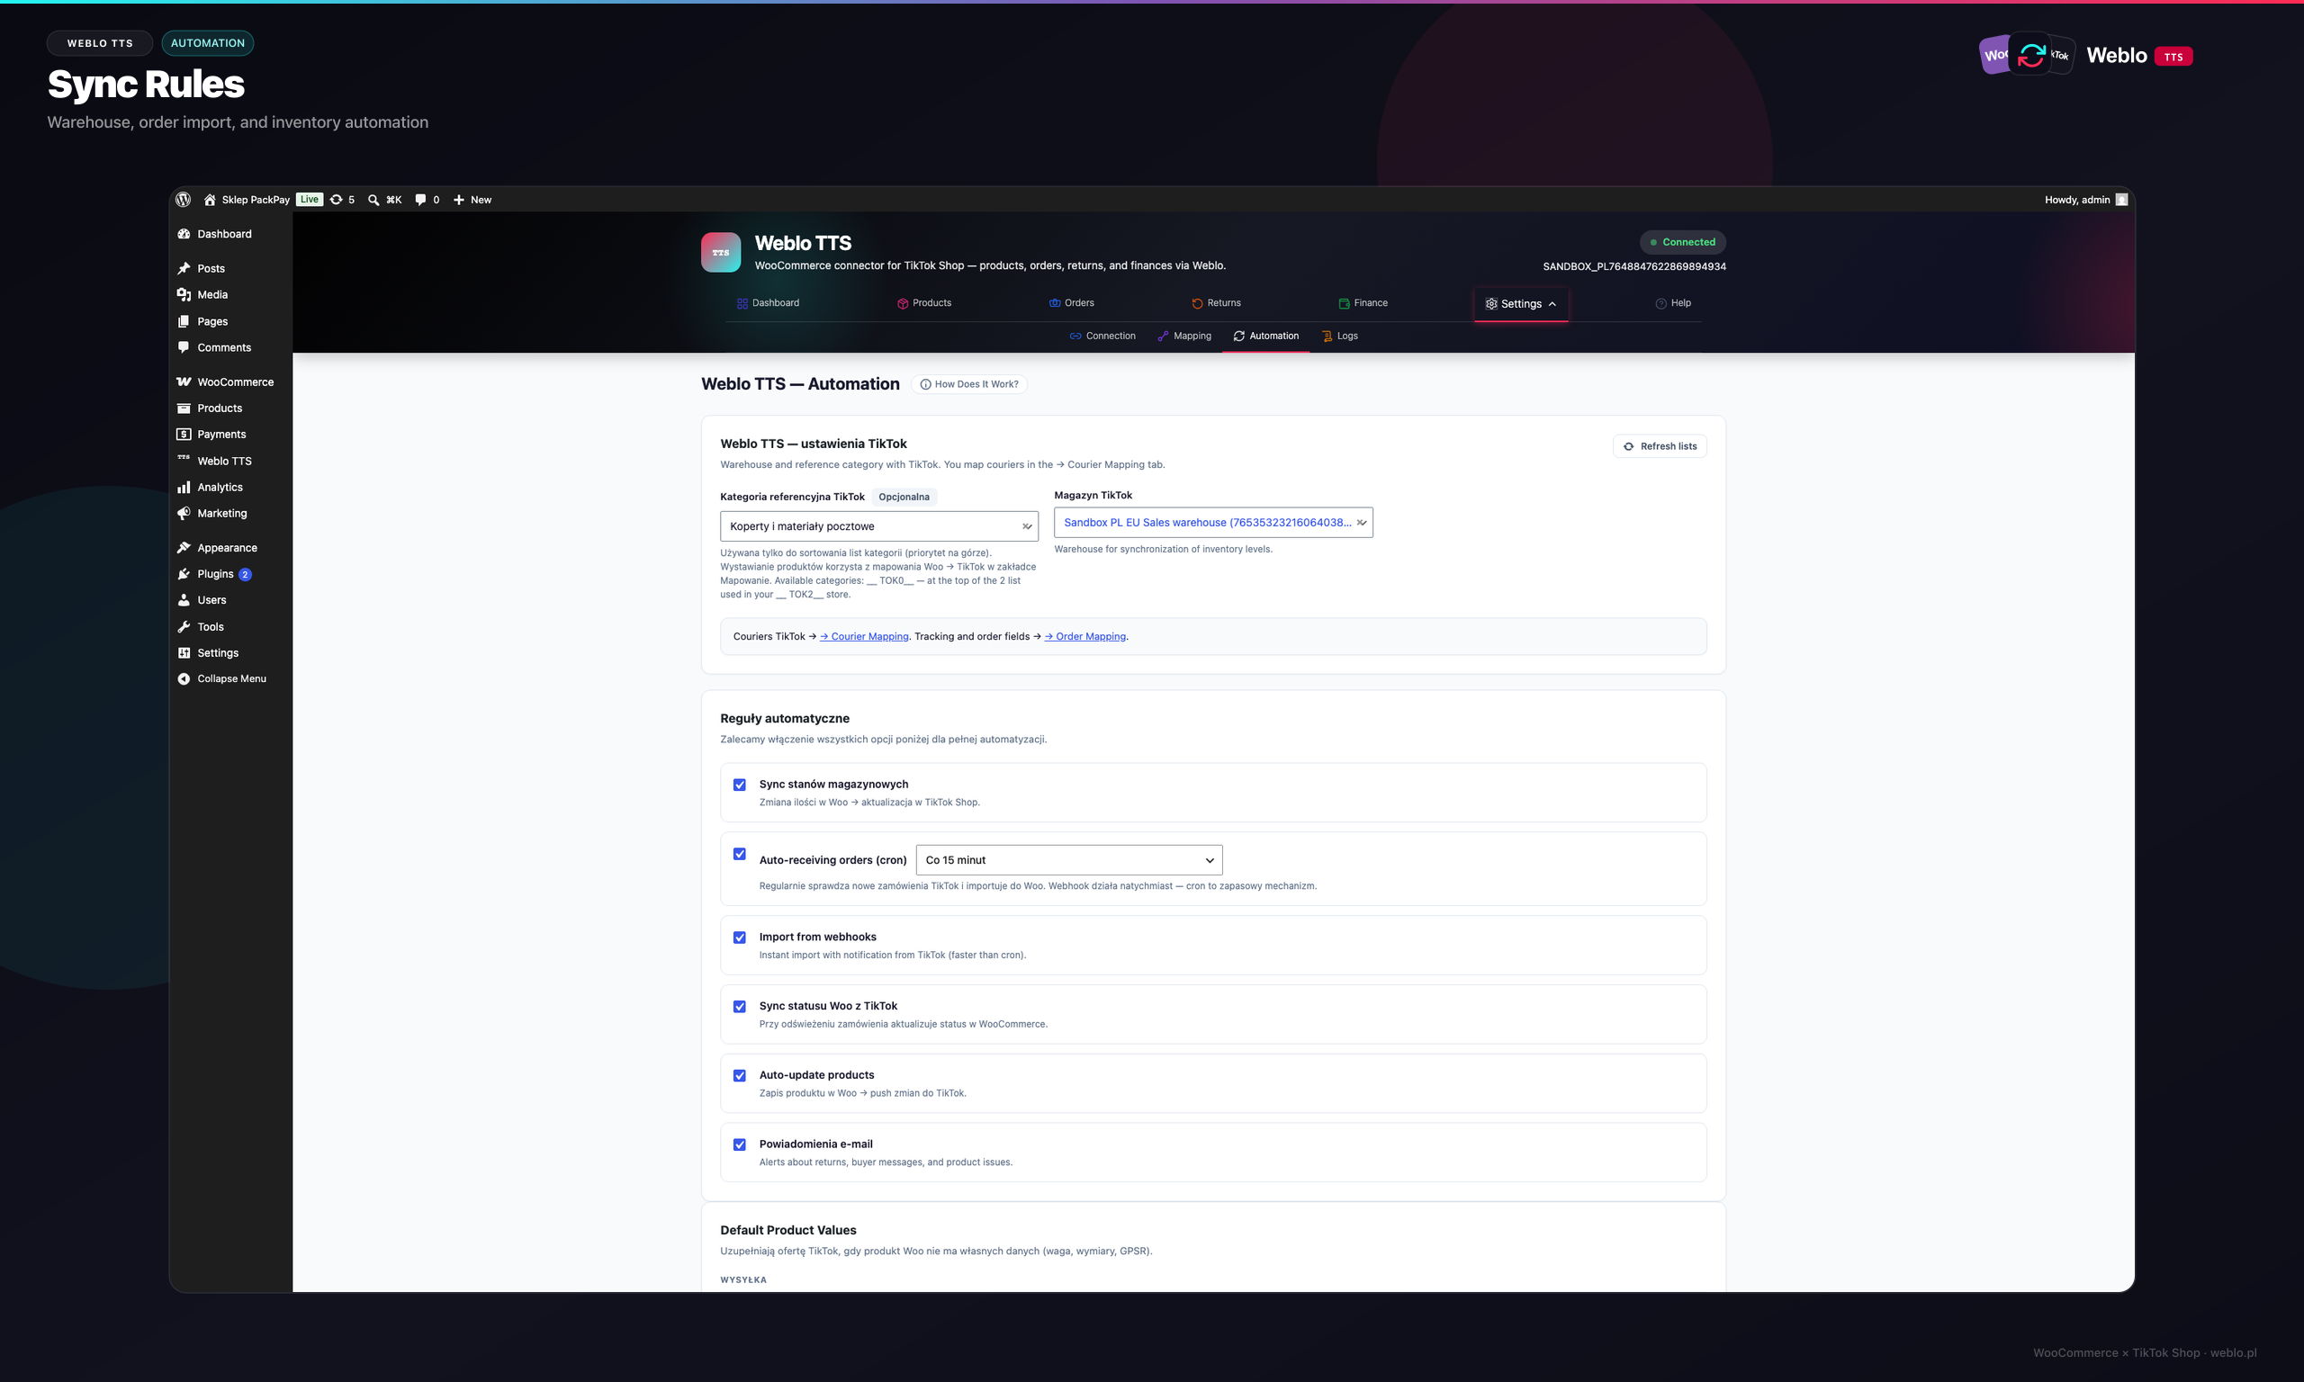Follow the Order Mapping link
The height and width of the screenshot is (1382, 2304).
(x=1086, y=637)
